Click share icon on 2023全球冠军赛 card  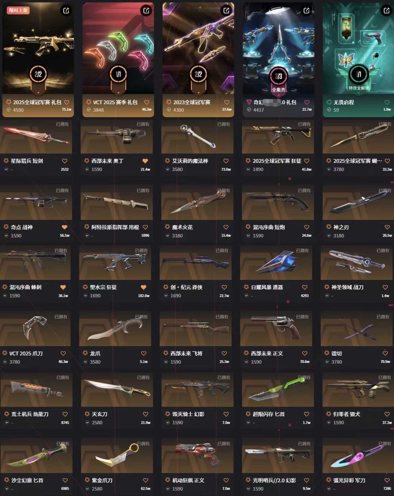pyautogui.click(x=227, y=11)
